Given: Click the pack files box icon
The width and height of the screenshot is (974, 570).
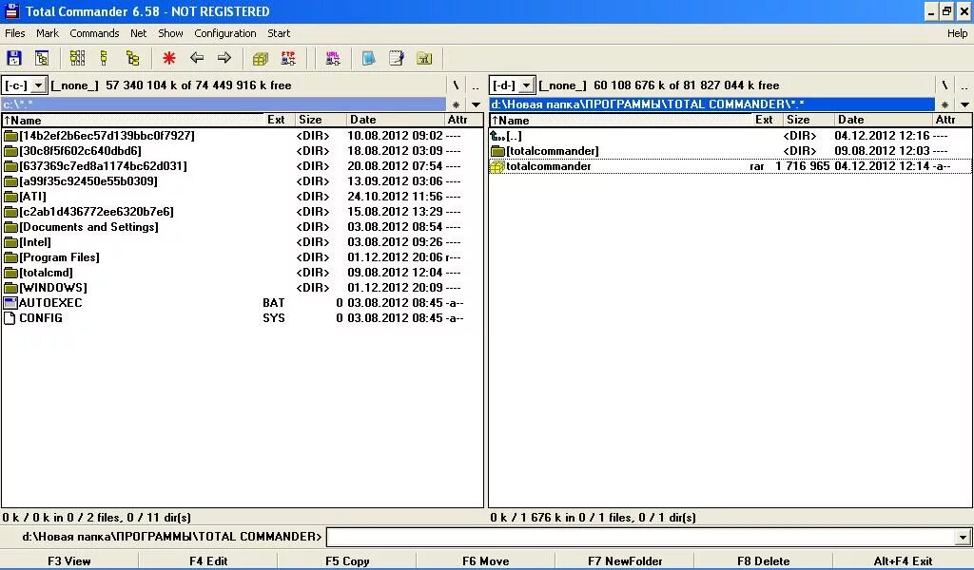Looking at the screenshot, I should pos(261,58).
